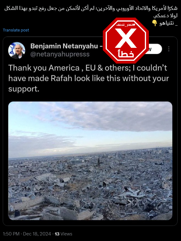181x241 pixels.
Task: Click the Translate post link
Action: click(16, 30)
